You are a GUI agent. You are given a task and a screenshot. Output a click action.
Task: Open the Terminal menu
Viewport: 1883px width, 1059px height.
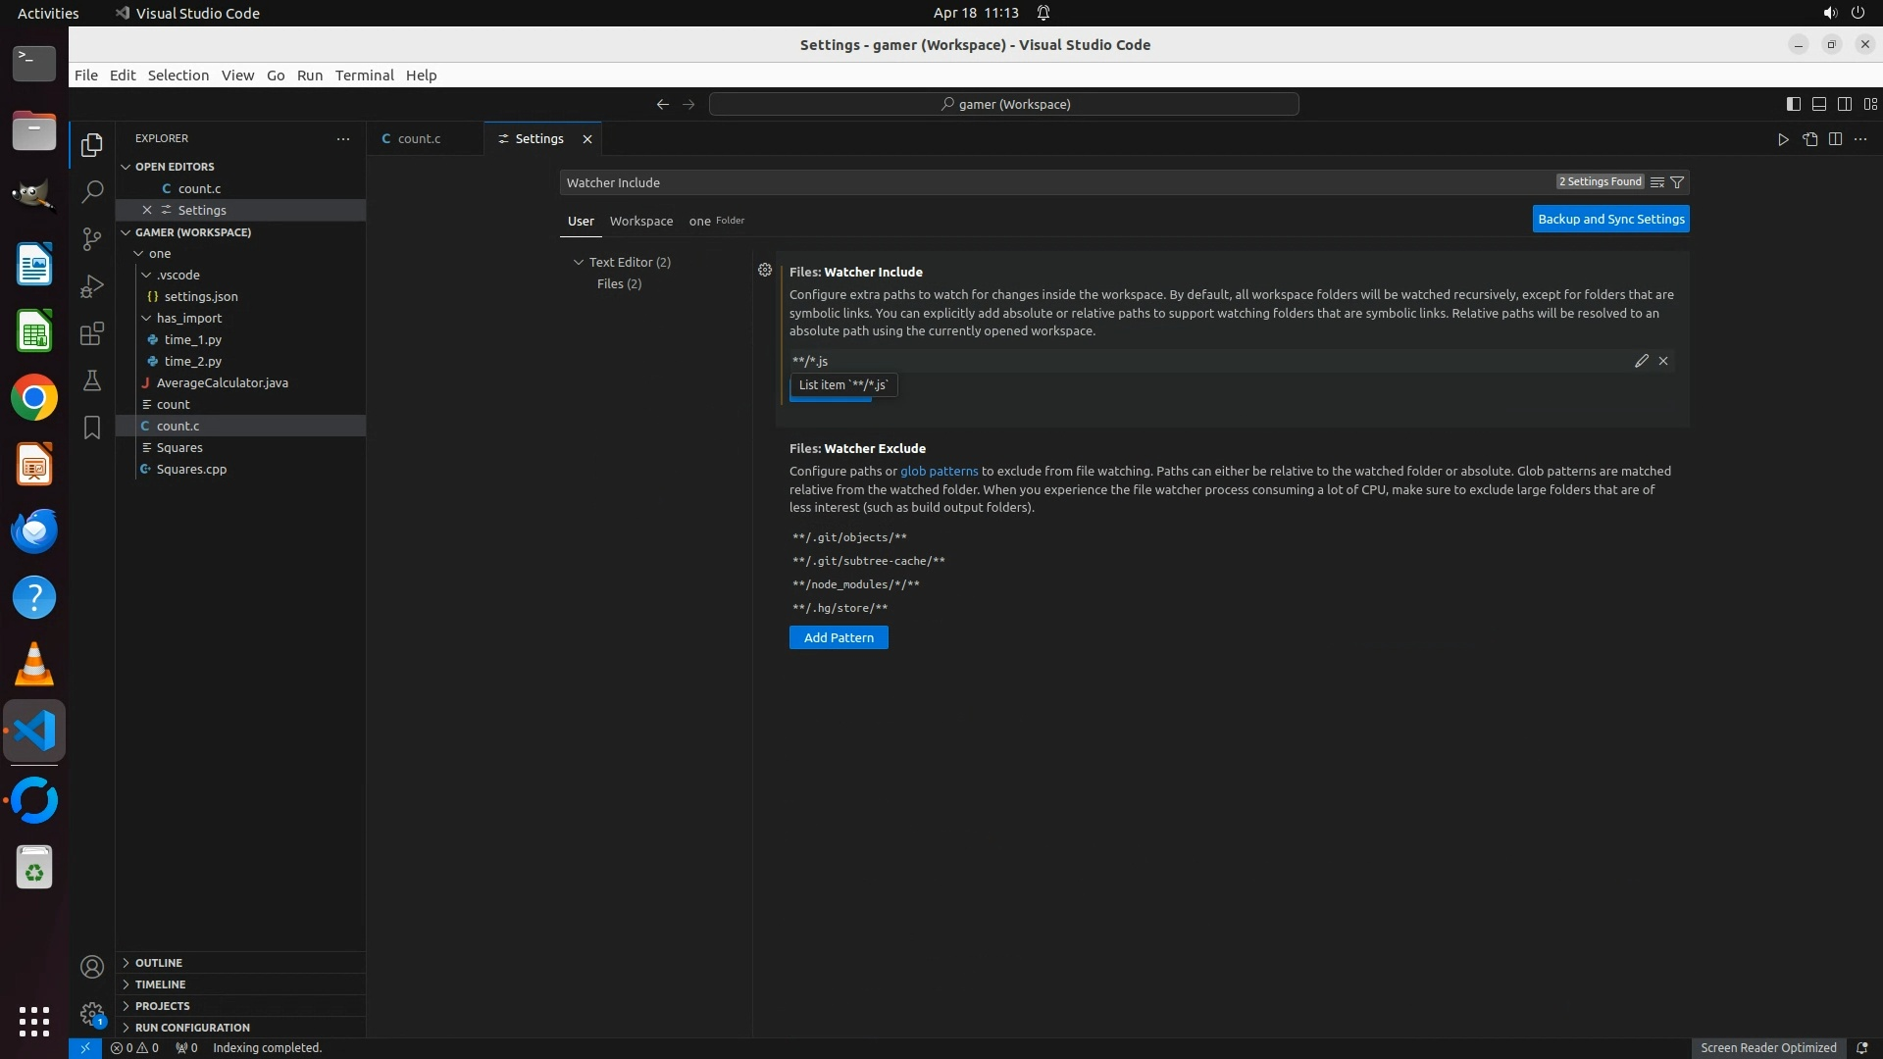pyautogui.click(x=364, y=76)
